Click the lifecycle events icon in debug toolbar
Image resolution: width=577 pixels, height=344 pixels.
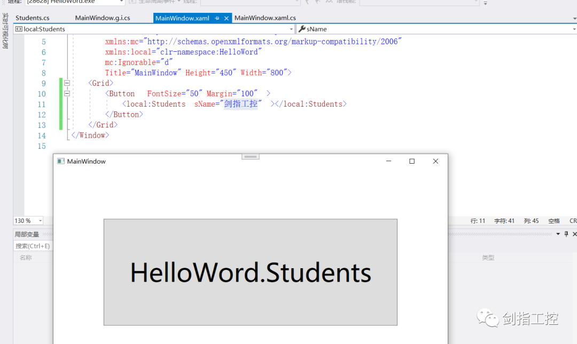(x=131, y=3)
